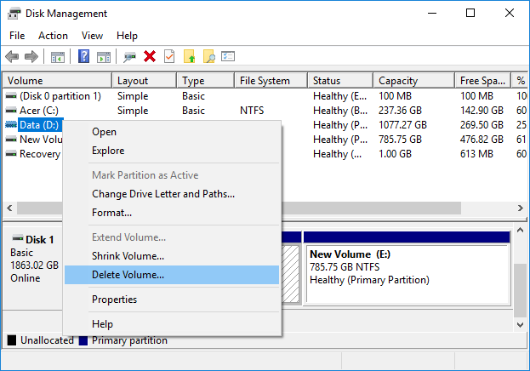Select Change Drive Letter and Paths...
This screenshot has height=371, width=530.
click(162, 194)
